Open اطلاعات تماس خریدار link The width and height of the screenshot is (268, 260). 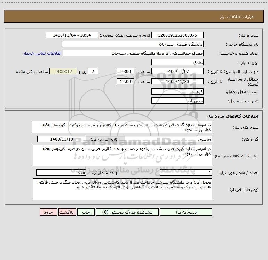pos(42,53)
